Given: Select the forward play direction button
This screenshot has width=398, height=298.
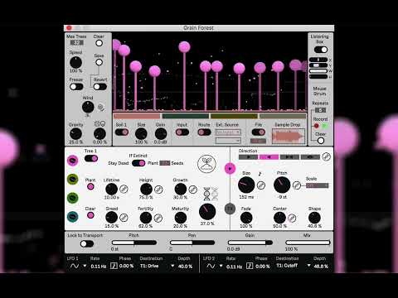Looking at the screenshot, I should click(248, 157).
